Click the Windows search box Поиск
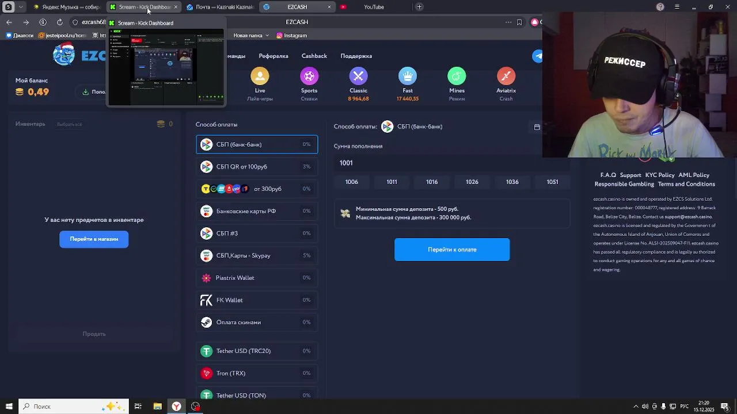 tap(74, 406)
